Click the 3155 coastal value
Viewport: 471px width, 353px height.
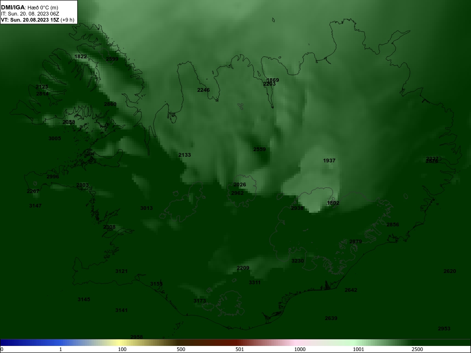click(x=156, y=284)
